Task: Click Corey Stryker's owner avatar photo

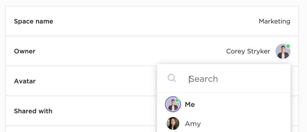Action: coord(282,52)
